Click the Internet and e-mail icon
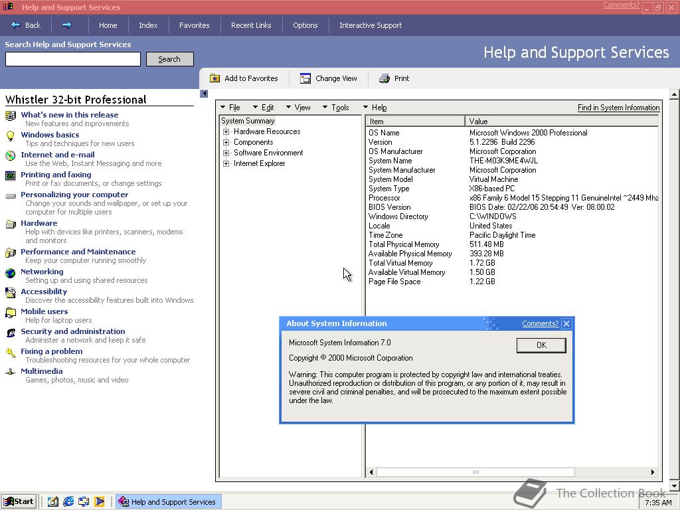The image size is (680, 510). (x=11, y=155)
